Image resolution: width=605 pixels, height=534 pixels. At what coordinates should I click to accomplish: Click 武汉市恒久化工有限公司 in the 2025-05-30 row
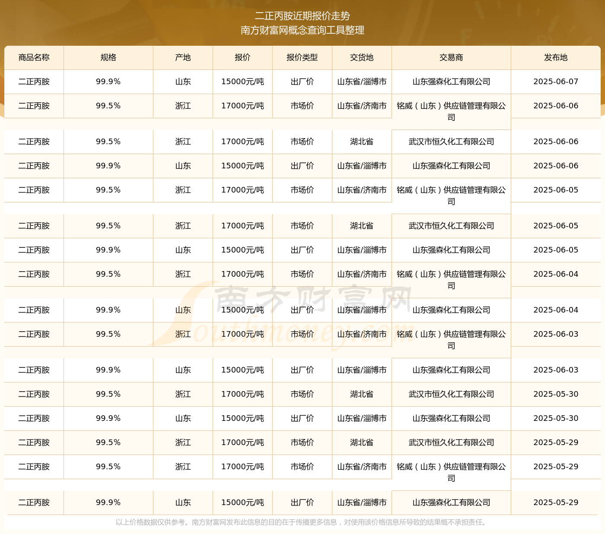point(451,394)
